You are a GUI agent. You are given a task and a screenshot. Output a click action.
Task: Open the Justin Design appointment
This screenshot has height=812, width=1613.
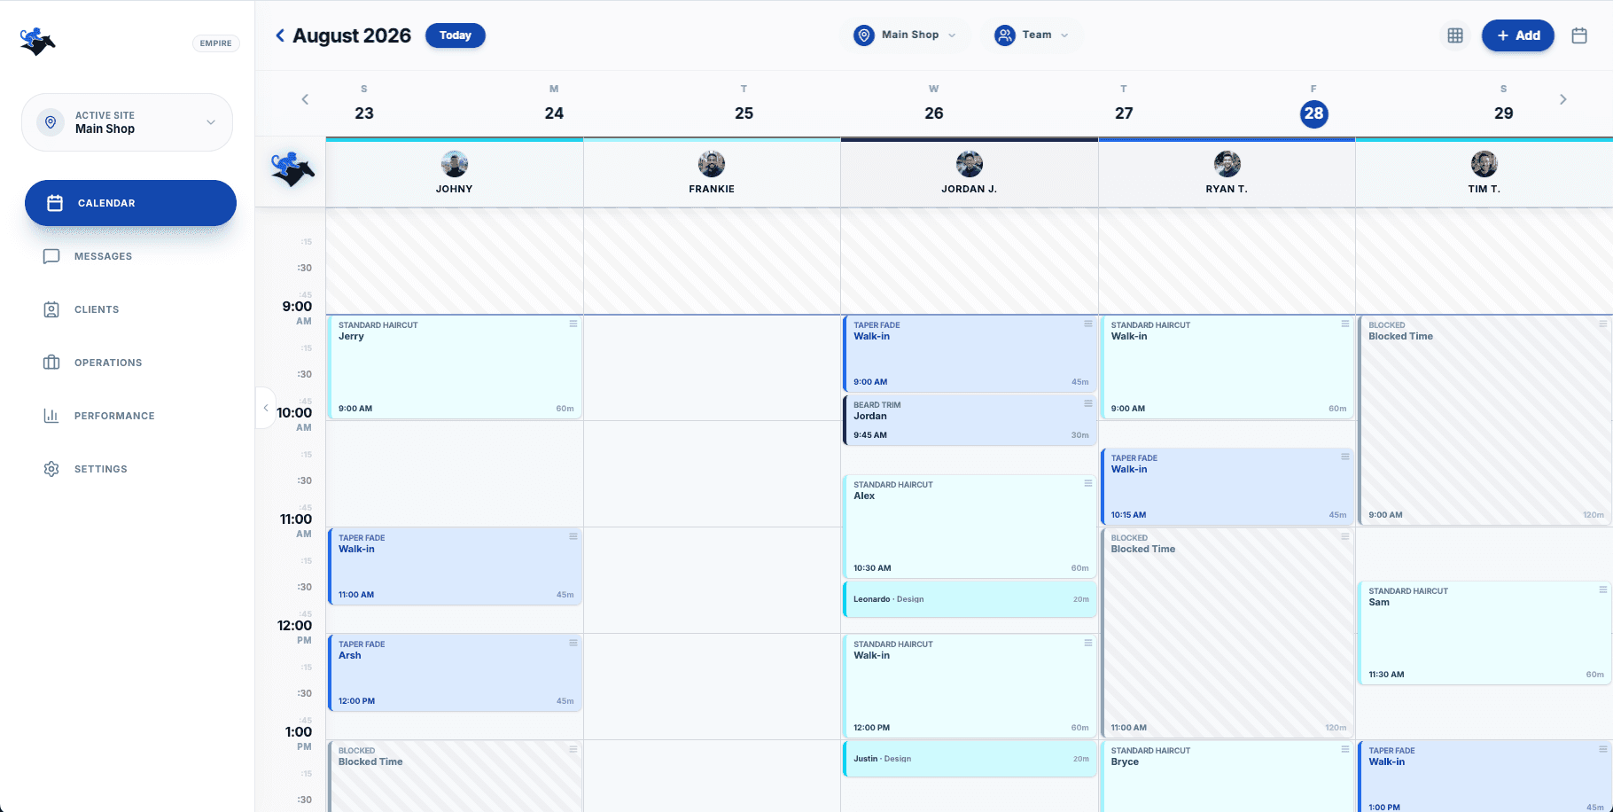(970, 759)
